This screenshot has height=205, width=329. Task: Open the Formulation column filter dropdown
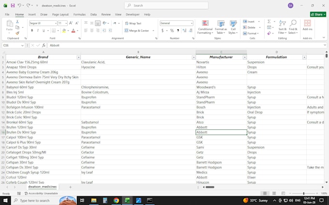(304, 57)
